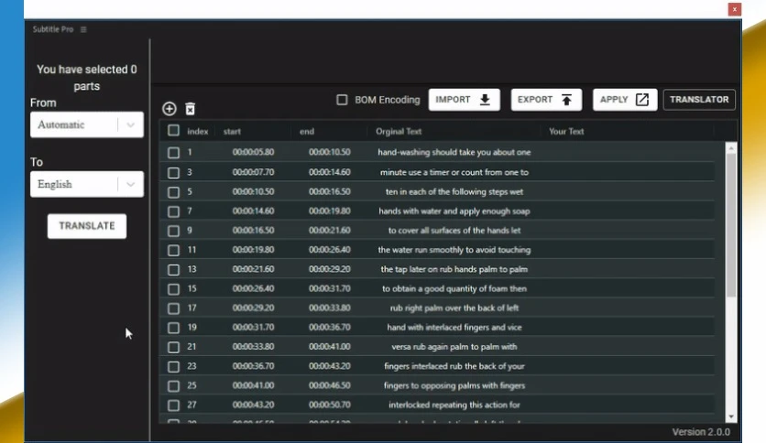Click the add subtitle plus icon
Viewport: 766px width, 443px height.
coord(169,108)
